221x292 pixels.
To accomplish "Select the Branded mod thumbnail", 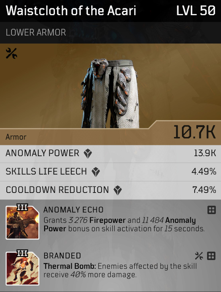I will tap(22, 268).
